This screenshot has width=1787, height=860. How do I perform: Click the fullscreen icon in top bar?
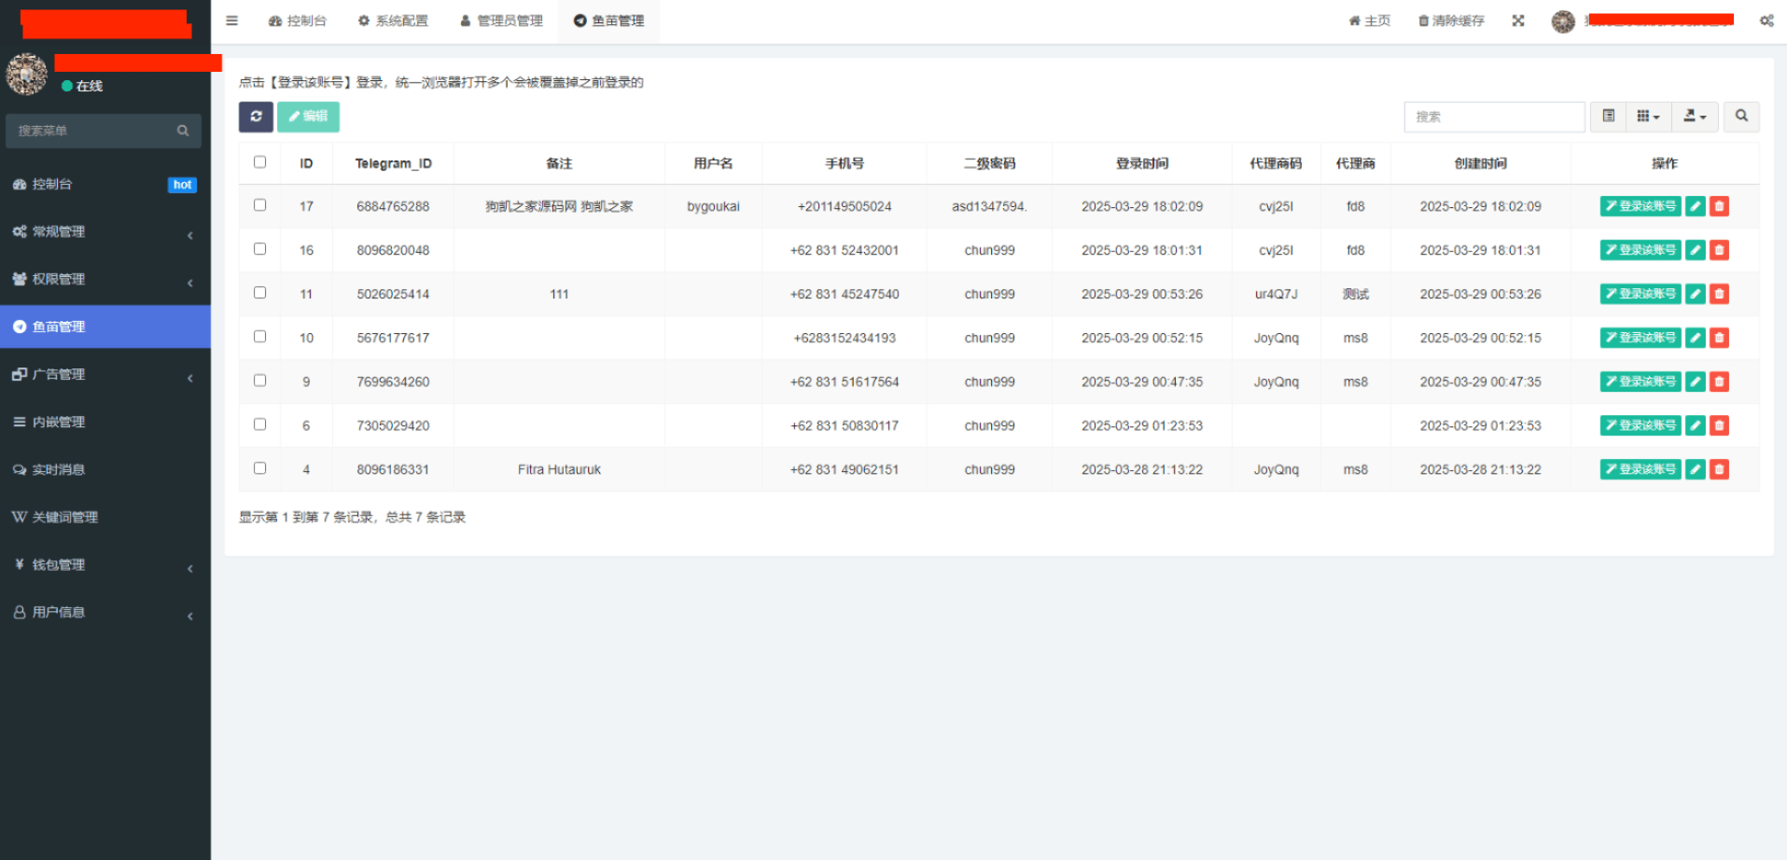1518,21
